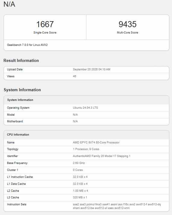Click the Topology row value
The width and height of the screenshot is (172, 215).
[x=86, y=149]
